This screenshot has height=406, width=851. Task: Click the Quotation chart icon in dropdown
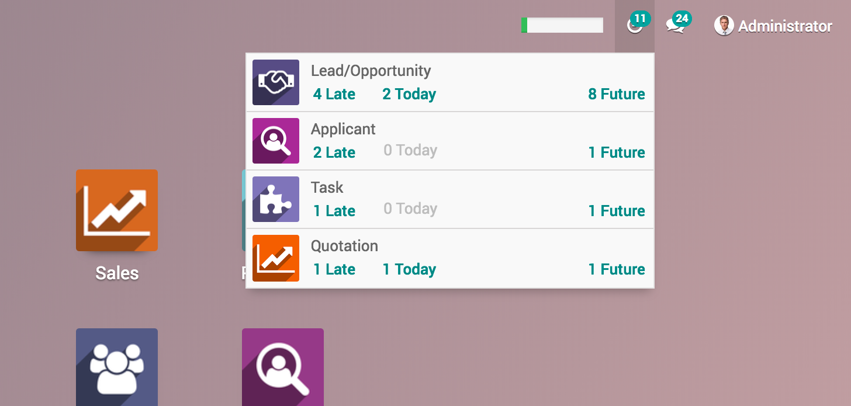[276, 258]
